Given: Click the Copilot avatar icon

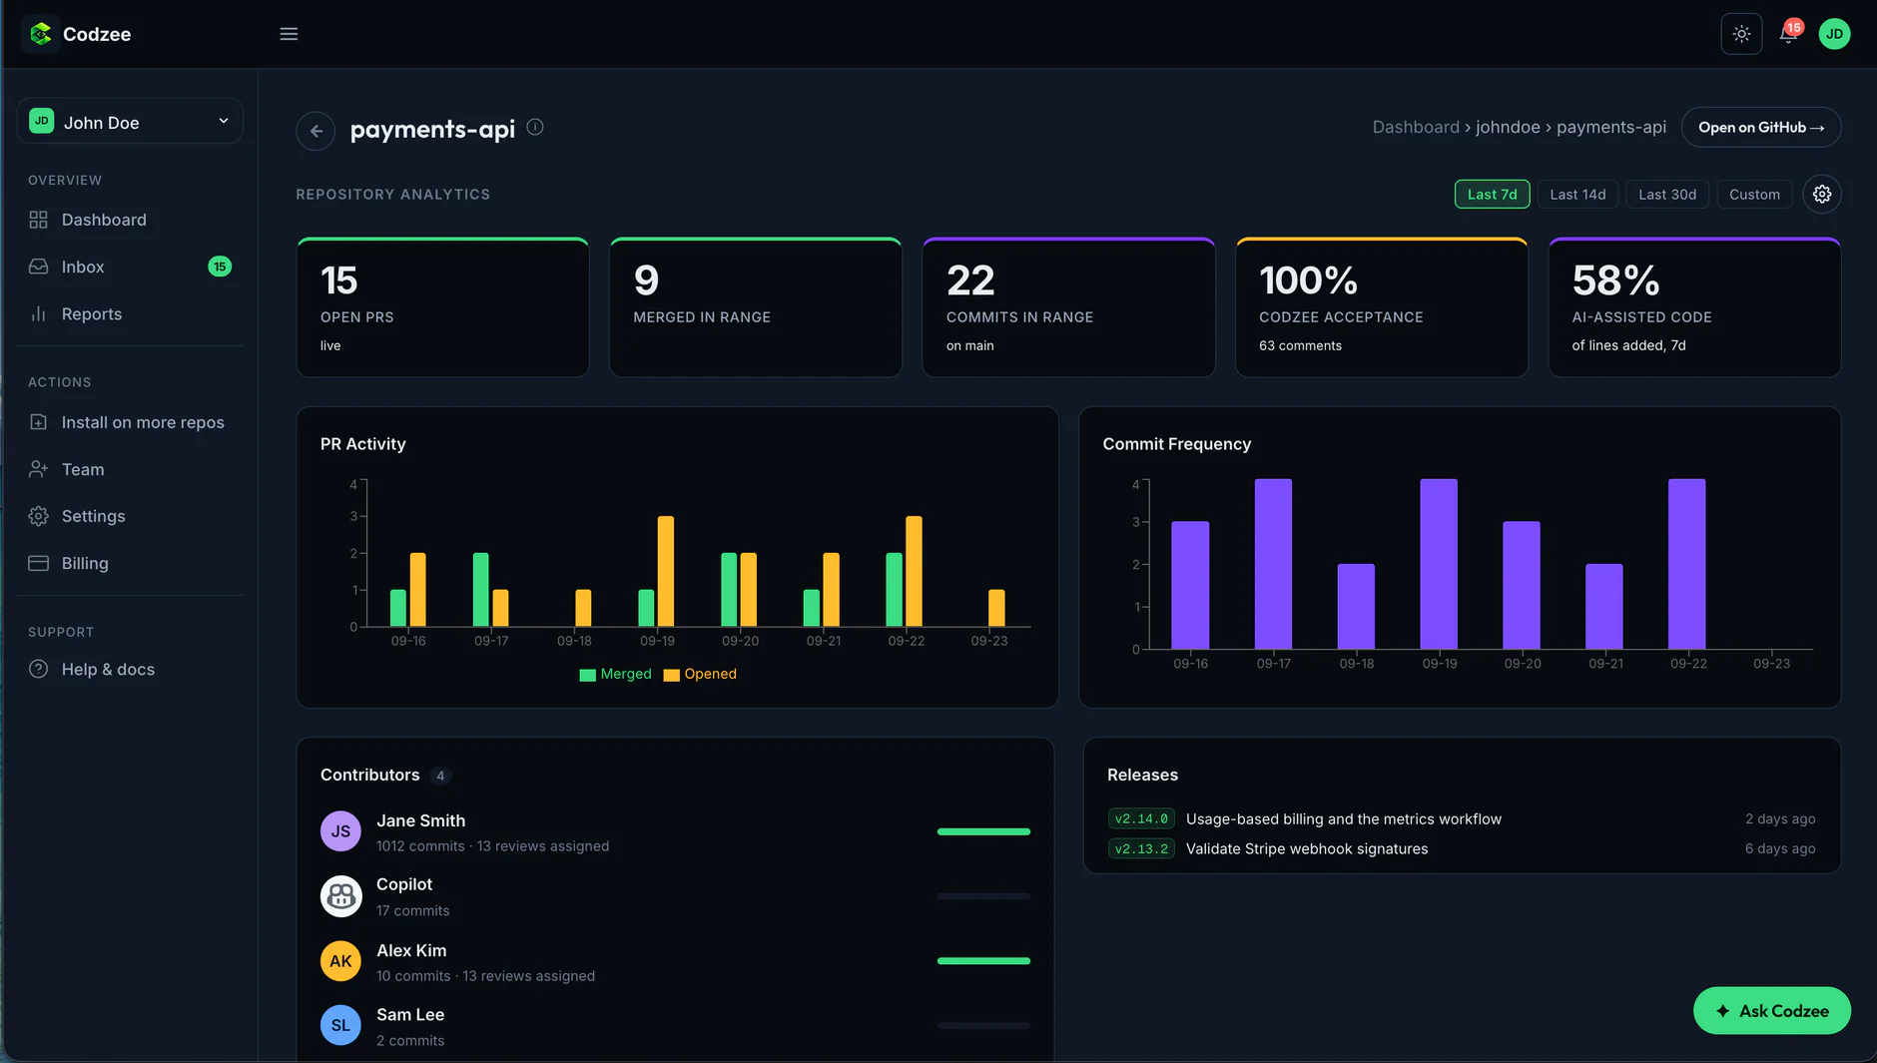Looking at the screenshot, I should (x=340, y=896).
